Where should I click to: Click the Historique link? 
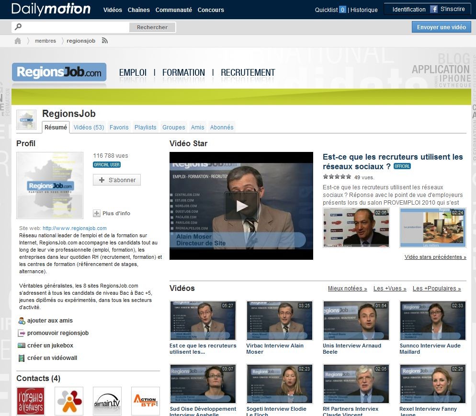[364, 10]
